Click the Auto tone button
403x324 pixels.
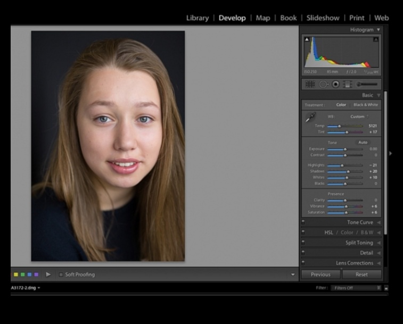click(363, 143)
